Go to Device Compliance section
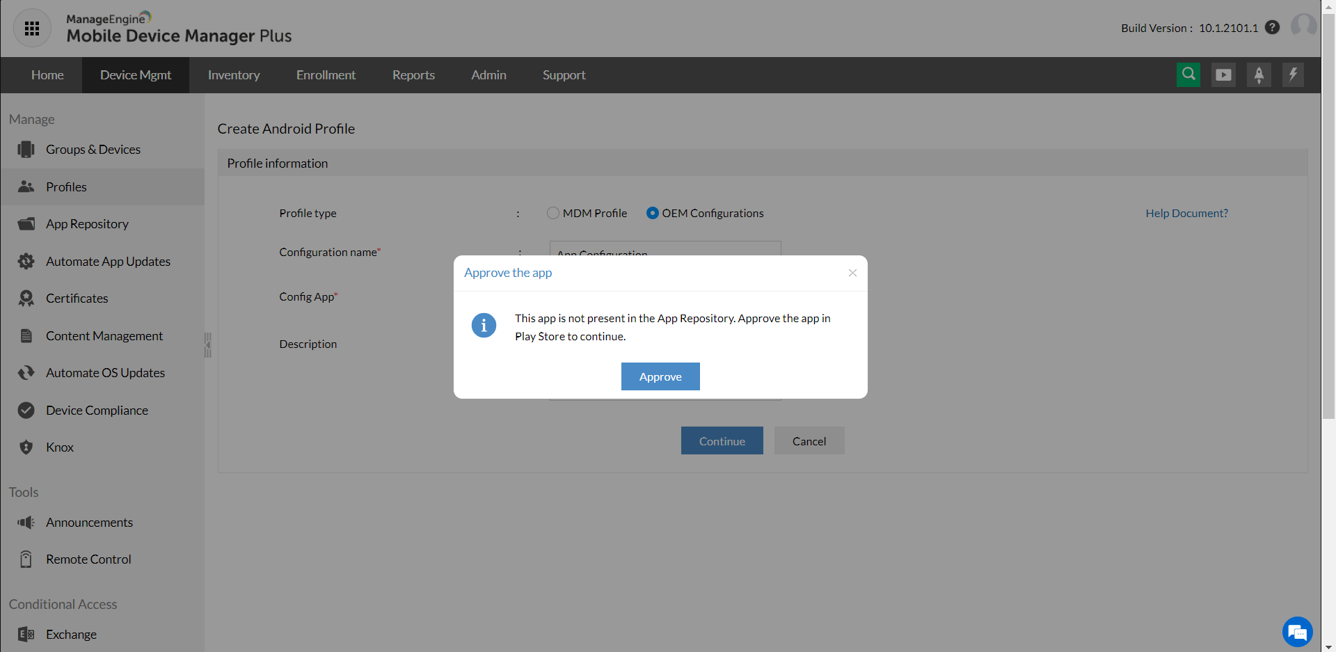Screen dimensions: 1336x652 [97, 411]
